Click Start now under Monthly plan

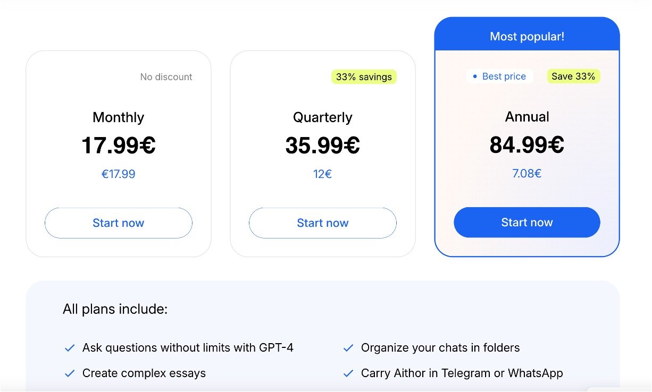click(x=118, y=223)
